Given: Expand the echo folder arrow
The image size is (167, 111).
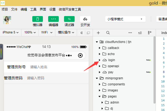Looking at the screenshot, I should (x=100, y=54).
